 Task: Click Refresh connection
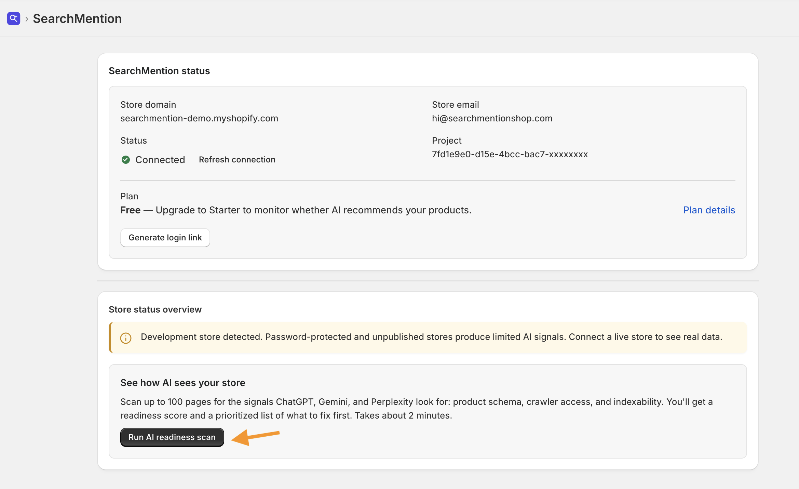click(x=237, y=160)
